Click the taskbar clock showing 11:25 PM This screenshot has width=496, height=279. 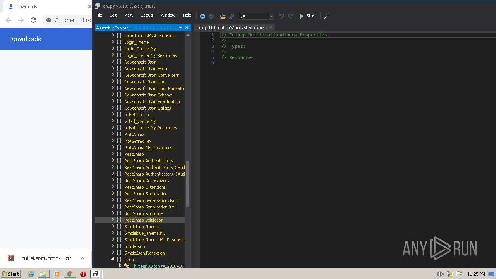point(476,274)
